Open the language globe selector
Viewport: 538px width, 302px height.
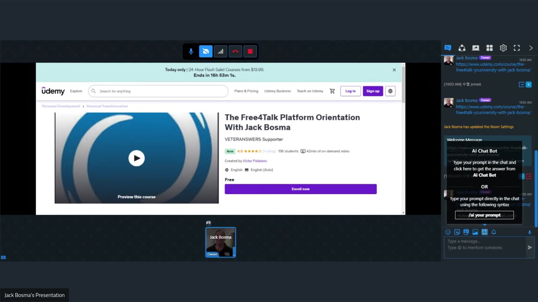click(x=390, y=91)
